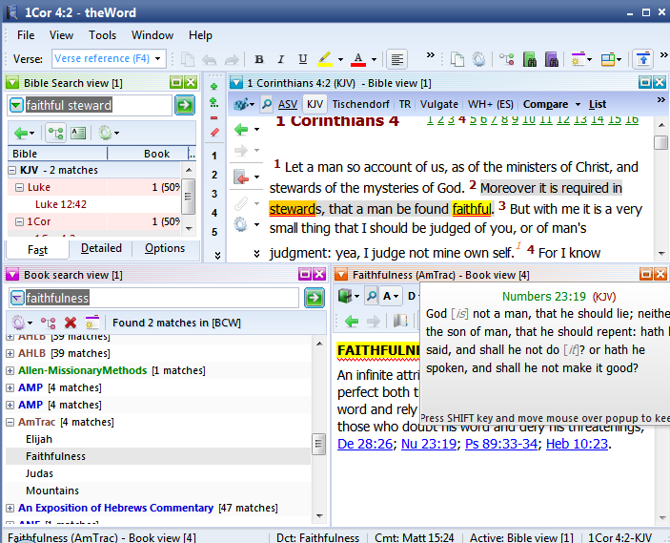Open the File menu
Screen dimensions: 670x543
click(26, 35)
